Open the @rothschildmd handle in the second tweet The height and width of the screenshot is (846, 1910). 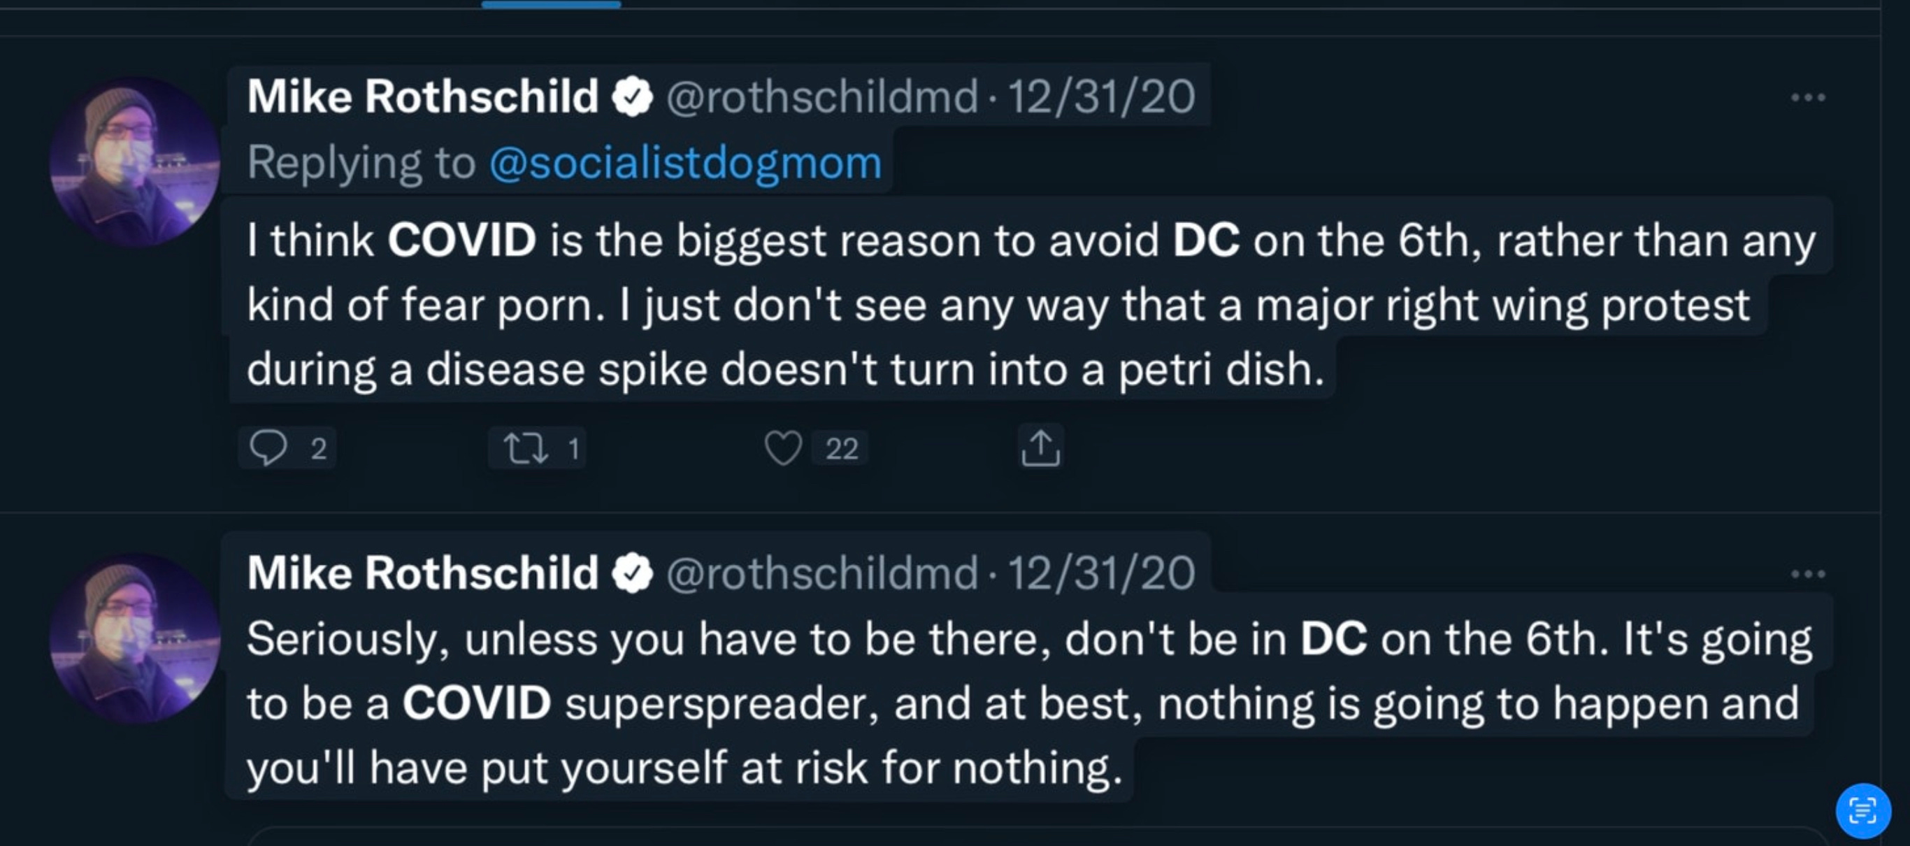click(x=821, y=574)
